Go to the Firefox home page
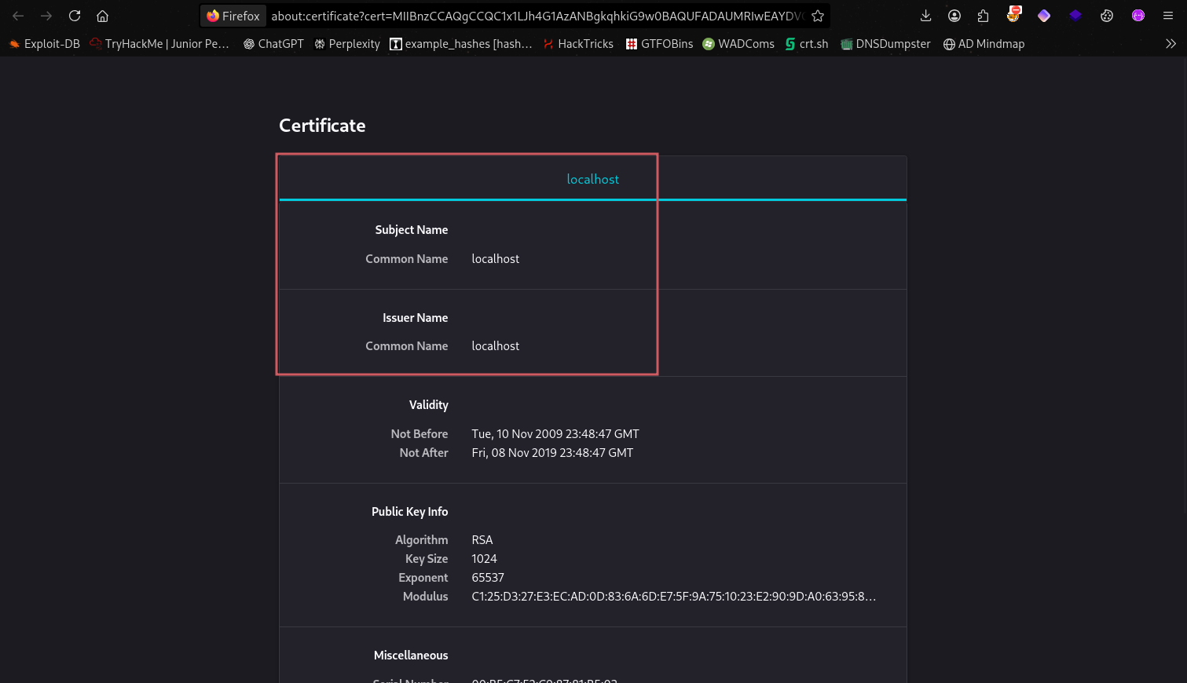Screen dimensions: 1187x683 pos(102,16)
